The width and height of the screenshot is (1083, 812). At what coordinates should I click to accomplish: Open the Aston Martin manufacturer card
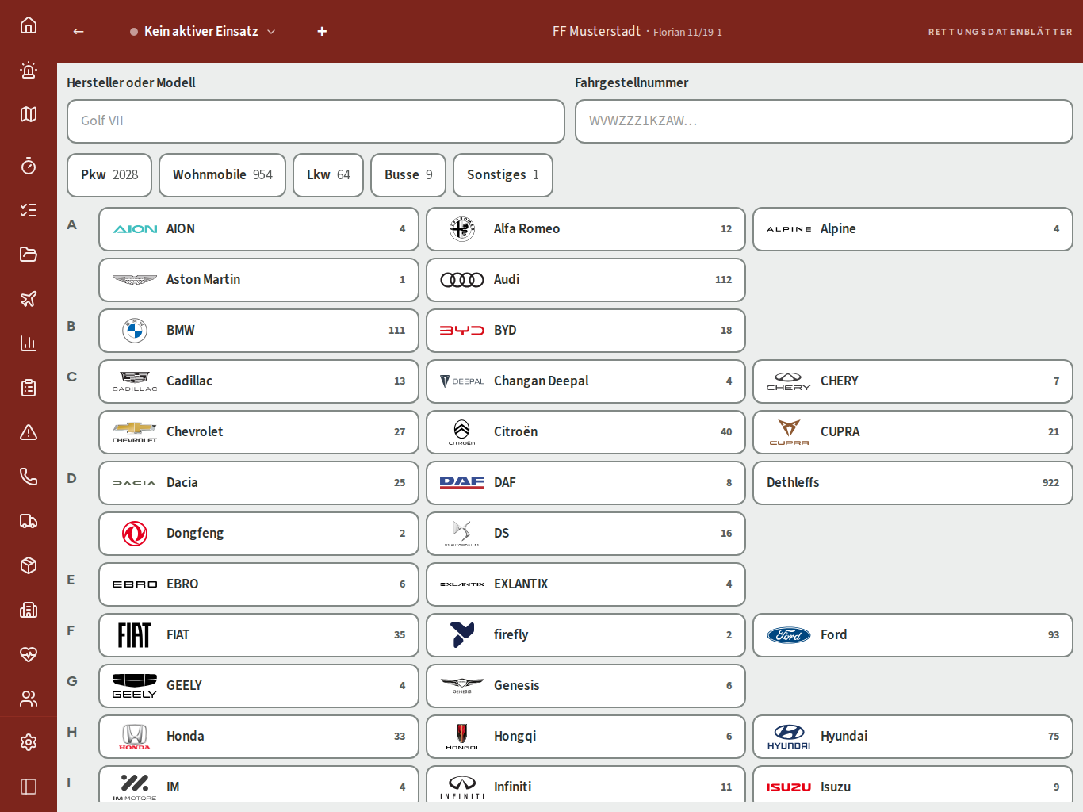tap(258, 280)
